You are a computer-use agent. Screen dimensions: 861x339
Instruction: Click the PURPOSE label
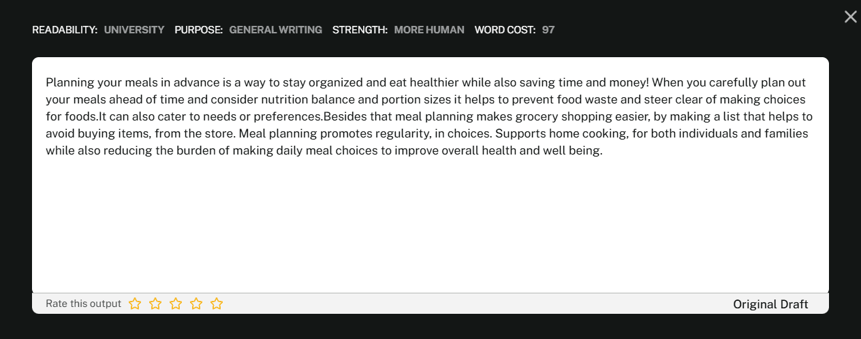pyautogui.click(x=198, y=30)
